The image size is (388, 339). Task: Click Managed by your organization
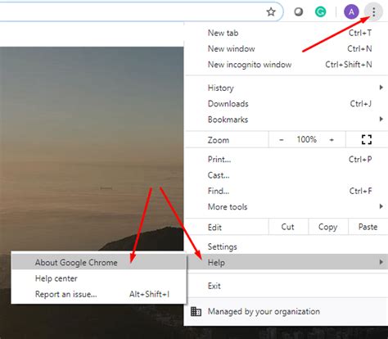pyautogui.click(x=286, y=311)
